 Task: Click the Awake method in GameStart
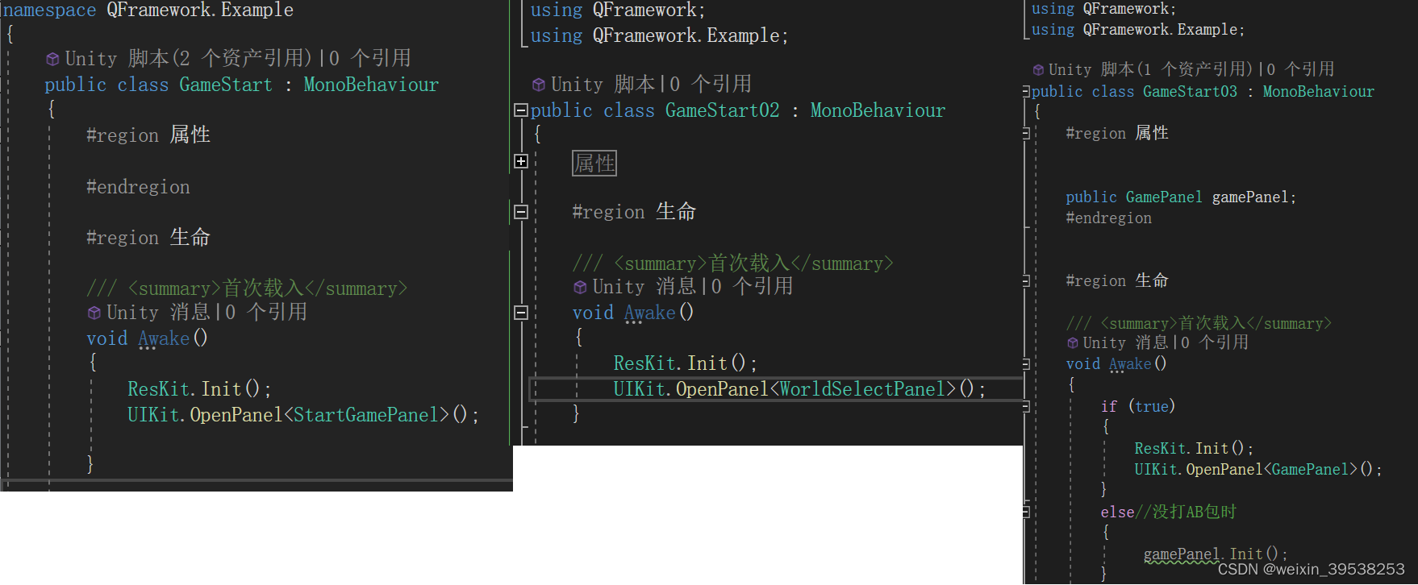(164, 338)
